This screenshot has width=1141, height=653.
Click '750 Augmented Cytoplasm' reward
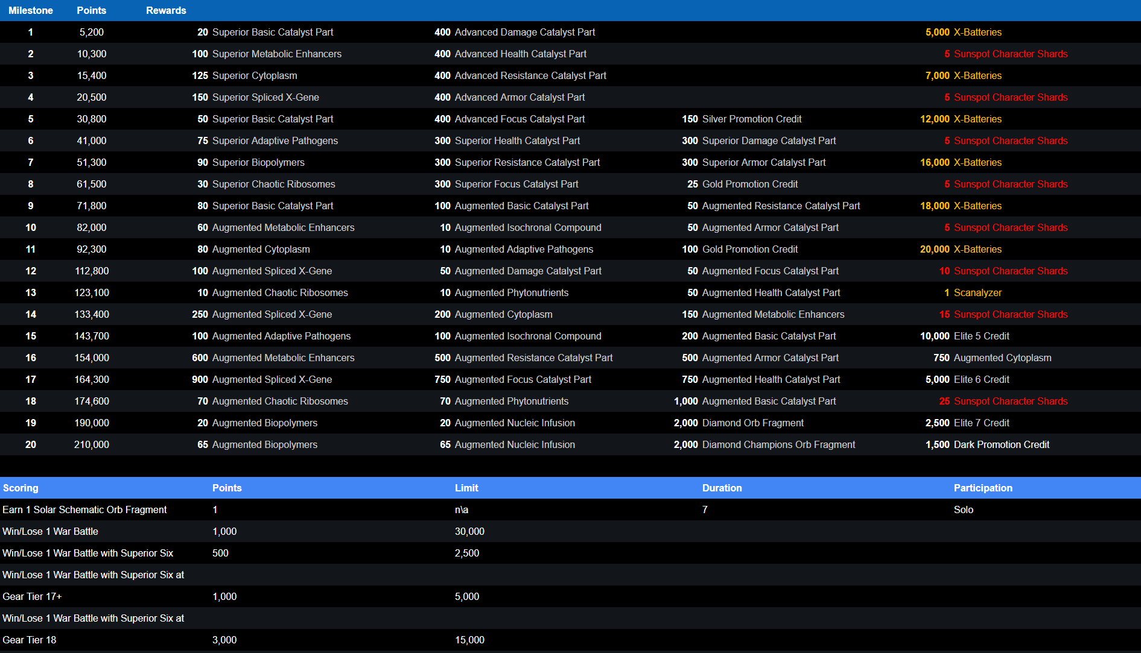(x=993, y=358)
